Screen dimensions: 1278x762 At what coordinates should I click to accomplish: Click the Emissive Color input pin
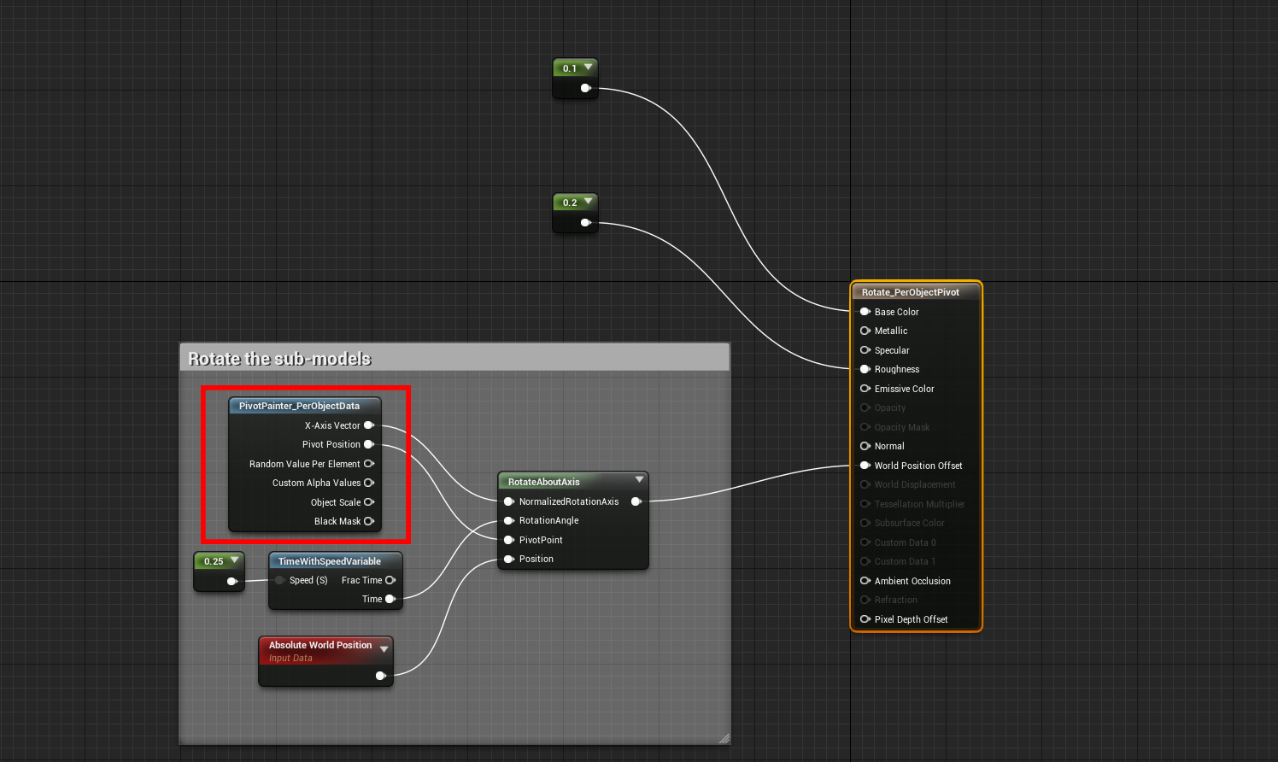(x=865, y=389)
